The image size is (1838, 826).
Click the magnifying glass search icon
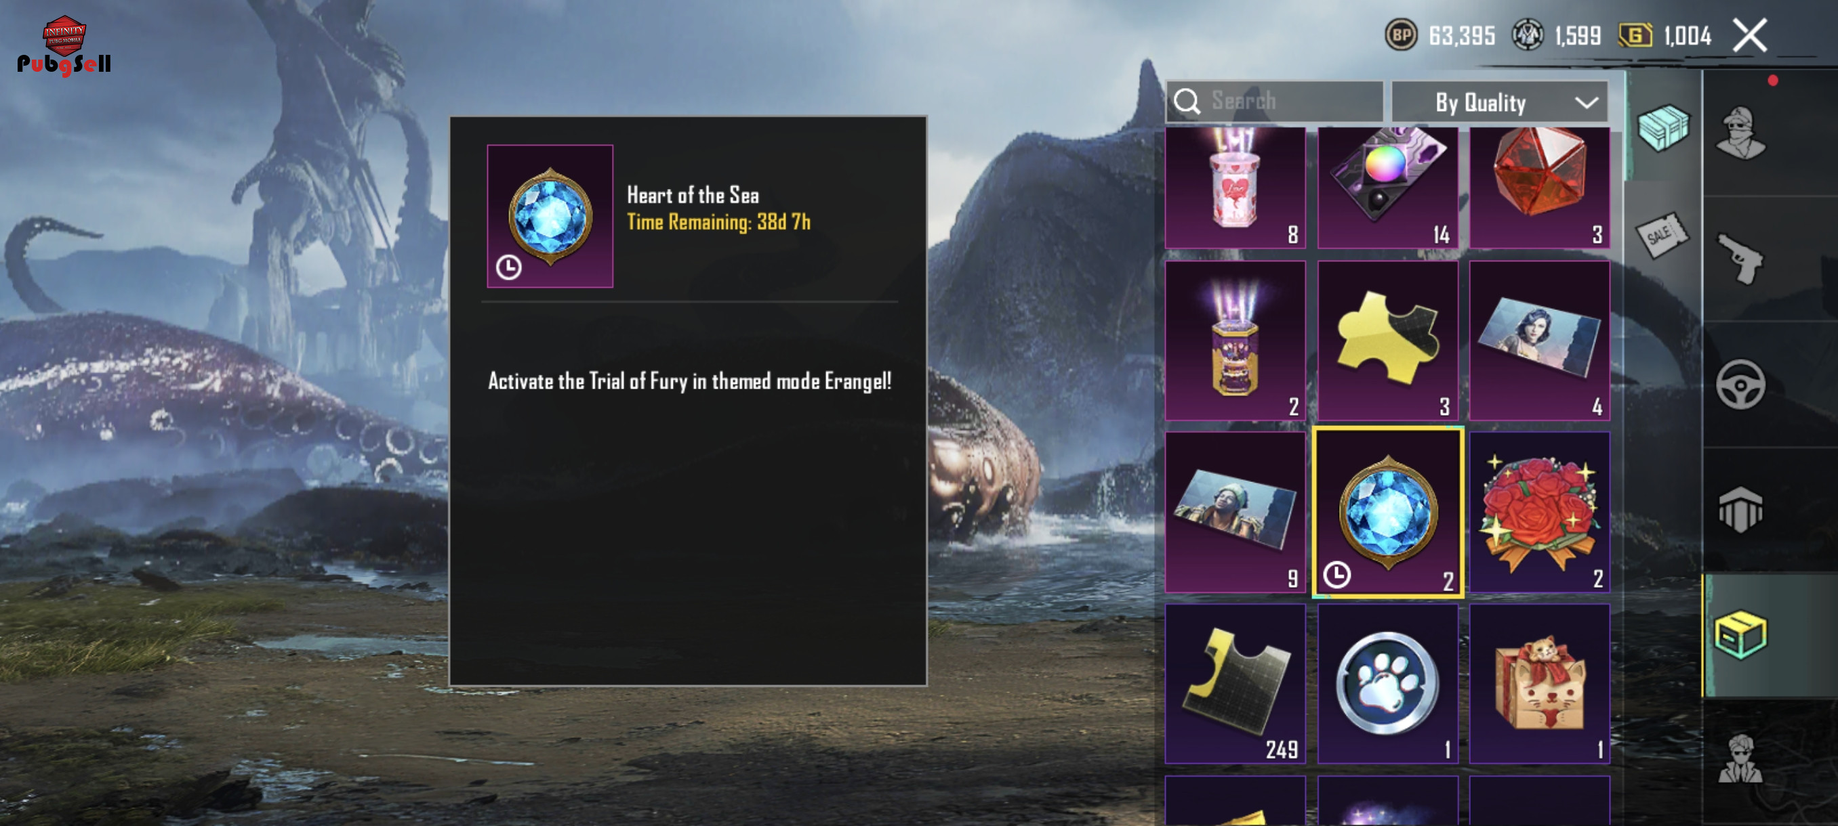tap(1187, 102)
